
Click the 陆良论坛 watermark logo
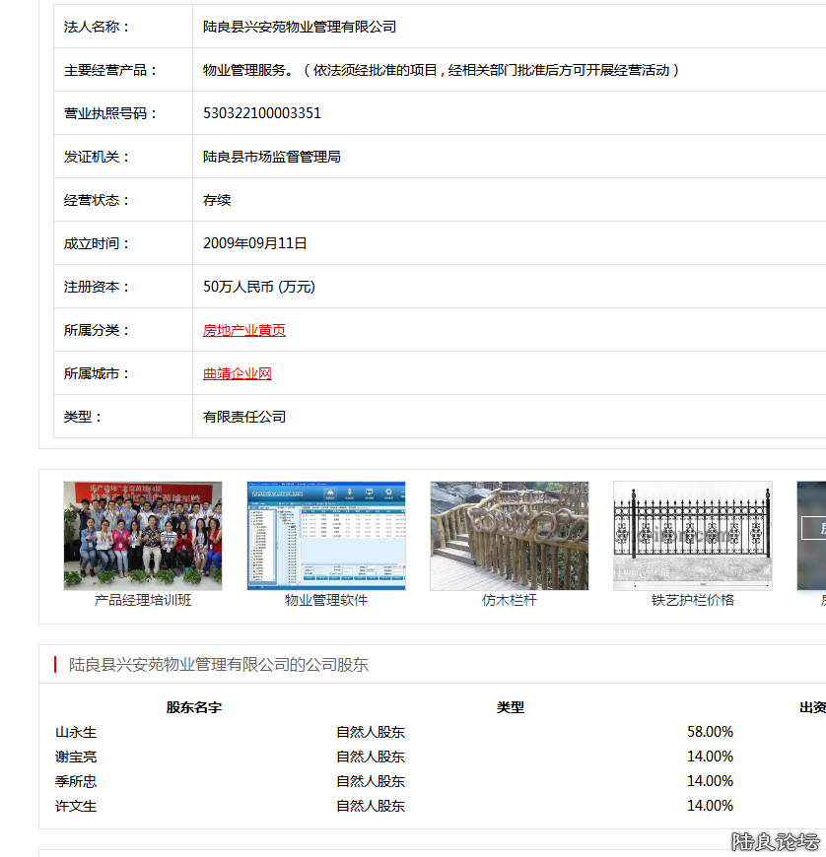point(775,841)
